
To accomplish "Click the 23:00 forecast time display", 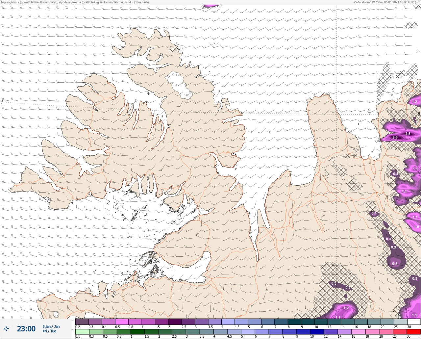I will point(26,329).
